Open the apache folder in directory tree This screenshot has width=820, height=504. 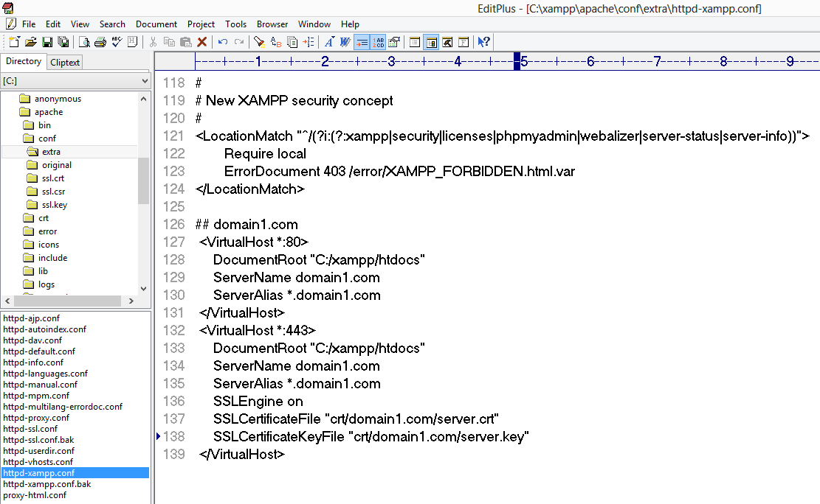[49, 112]
